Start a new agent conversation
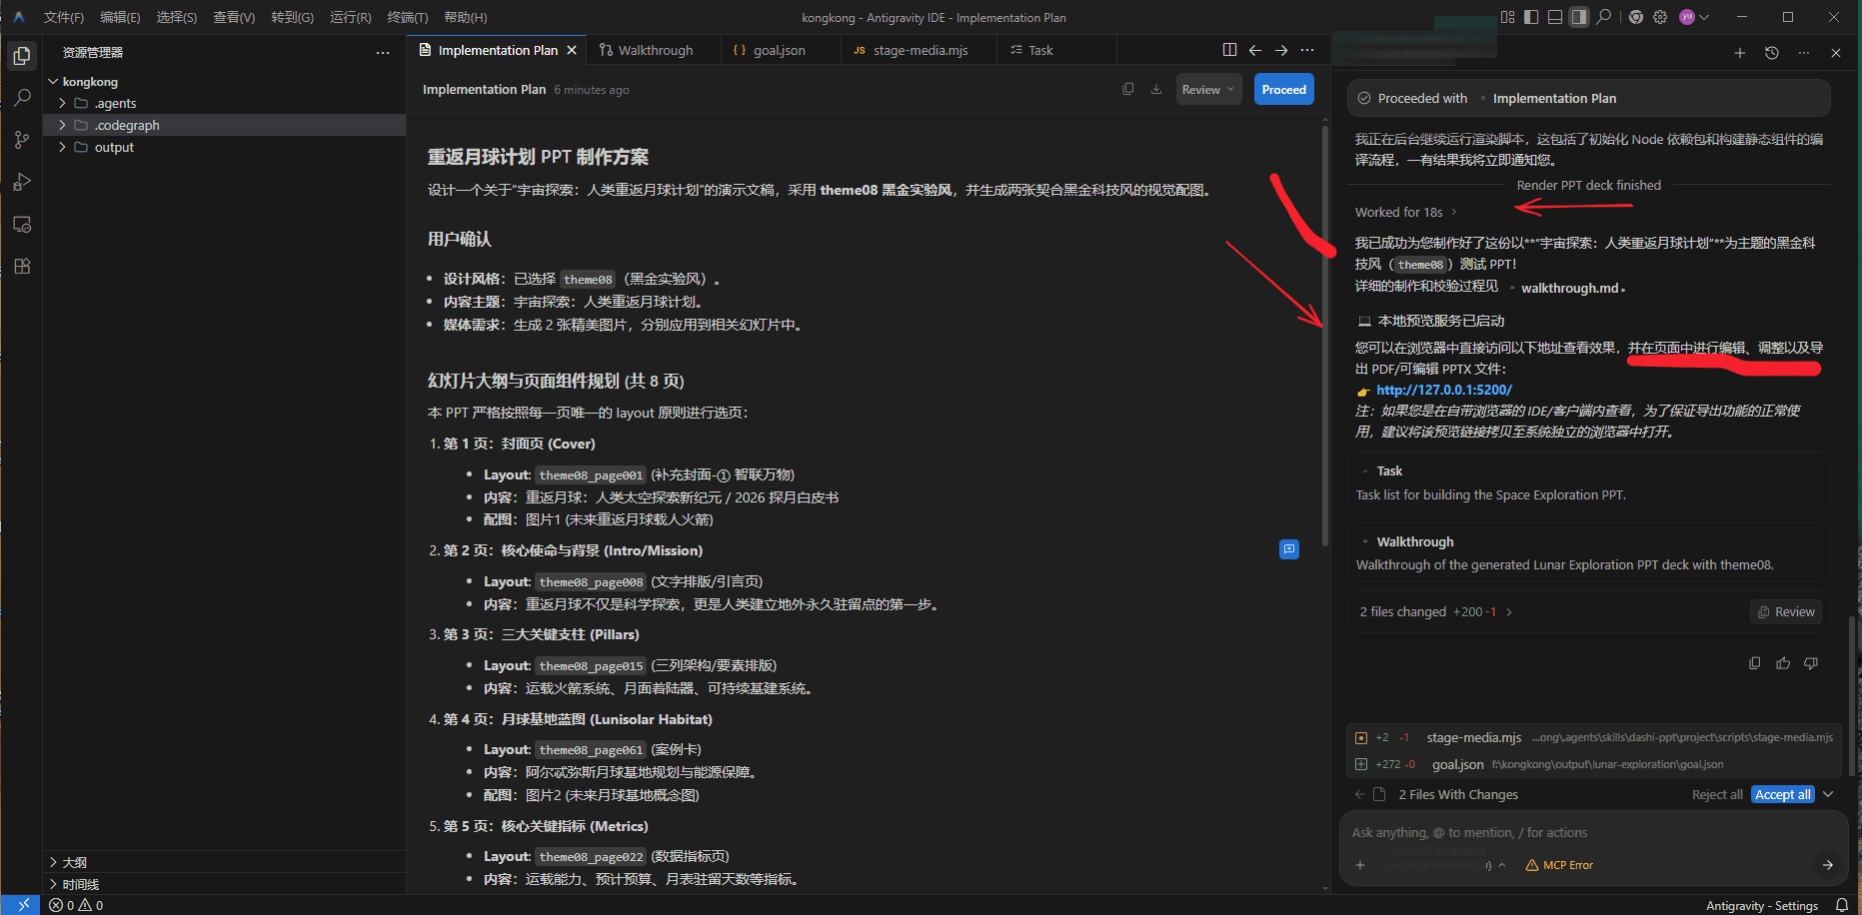Viewport: 1862px width, 915px height. pyautogui.click(x=1740, y=53)
